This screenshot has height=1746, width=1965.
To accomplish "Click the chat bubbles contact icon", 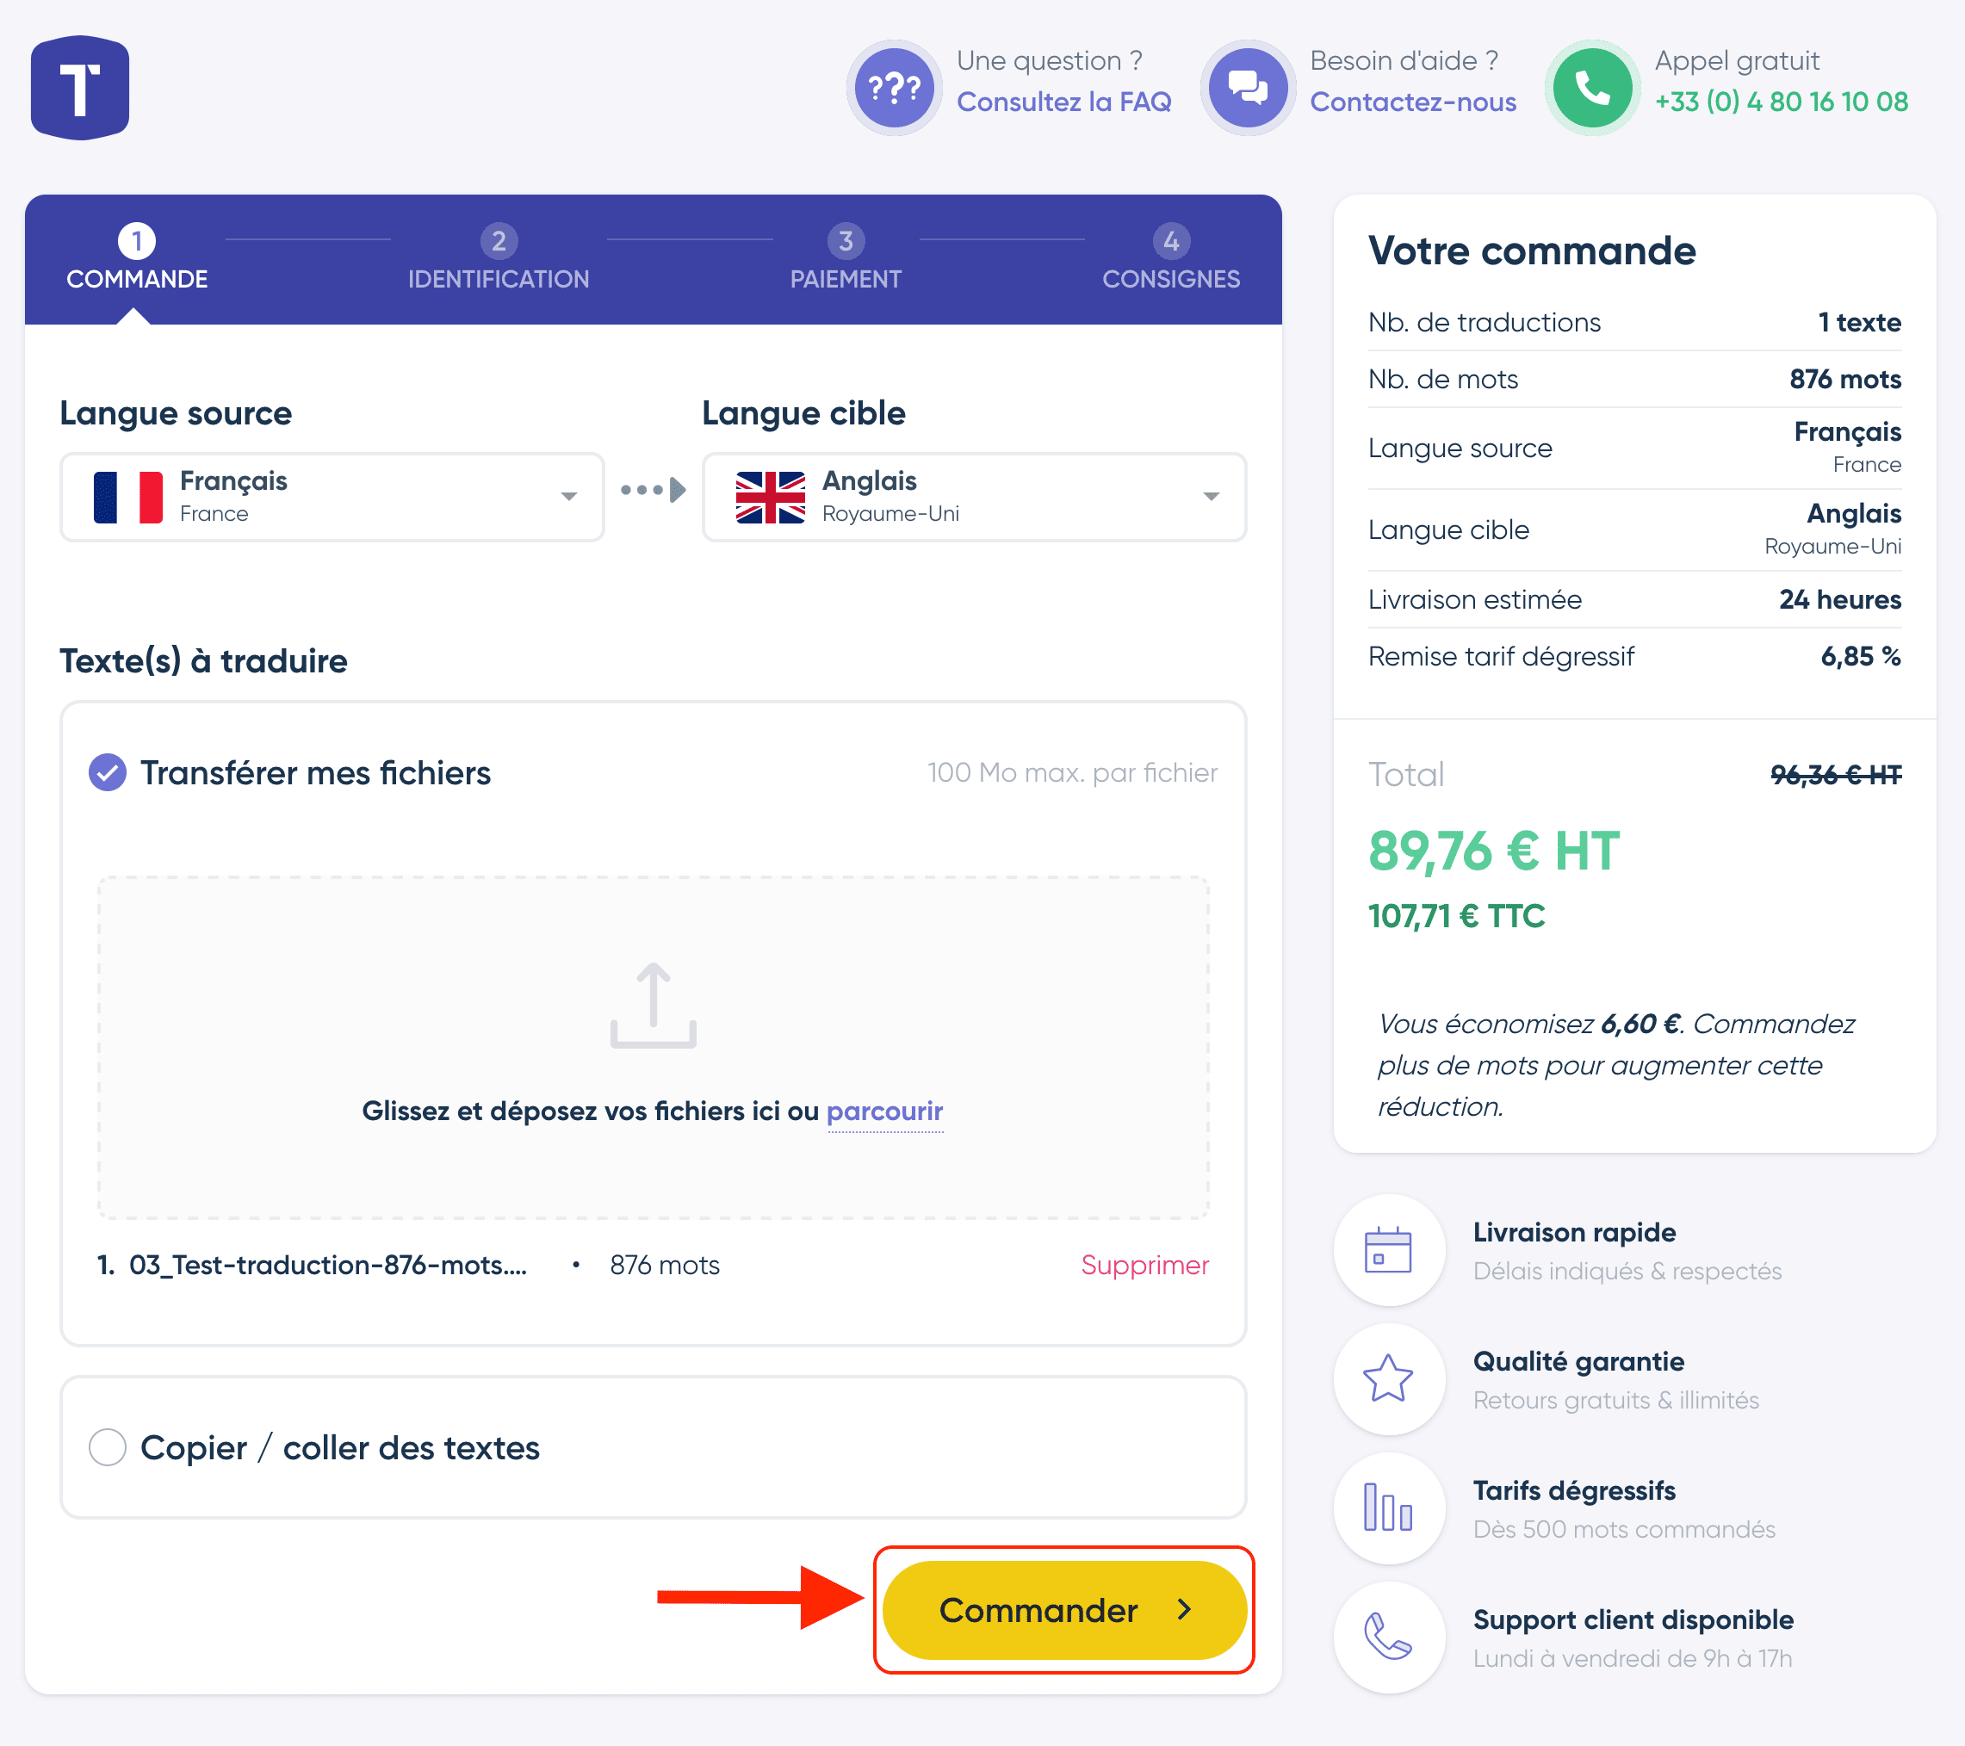I will tap(1248, 89).
